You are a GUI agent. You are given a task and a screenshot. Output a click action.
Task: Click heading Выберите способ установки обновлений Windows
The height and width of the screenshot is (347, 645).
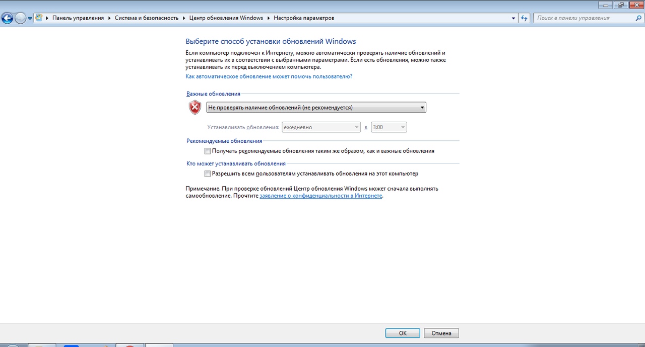coord(271,41)
